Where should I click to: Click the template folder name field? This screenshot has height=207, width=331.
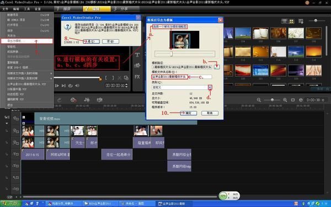[181, 77]
